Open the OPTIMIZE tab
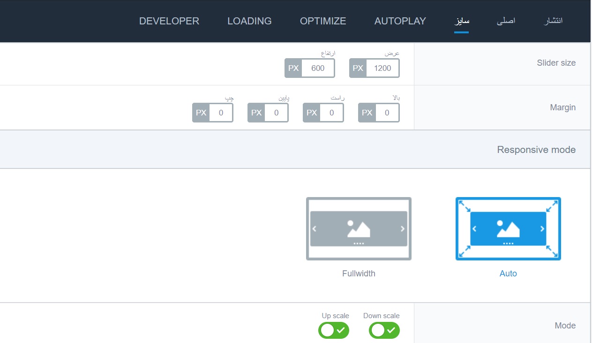The height and width of the screenshot is (343, 592). tap(323, 21)
